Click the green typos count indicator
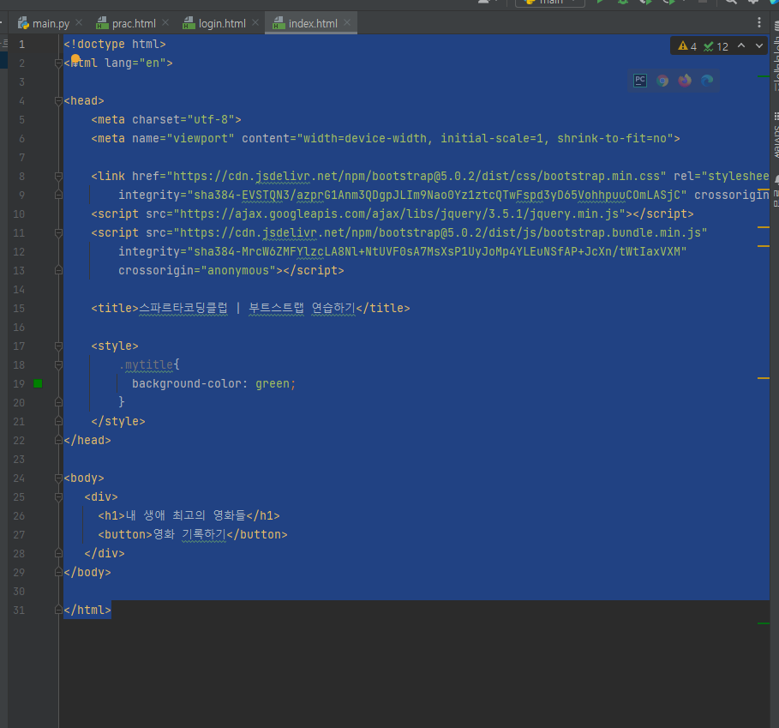779x728 pixels. pyautogui.click(x=716, y=46)
